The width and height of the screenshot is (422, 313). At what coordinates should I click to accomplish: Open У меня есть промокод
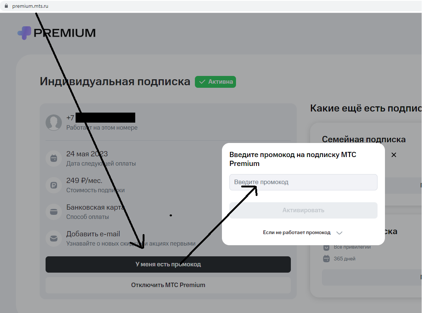tap(168, 264)
